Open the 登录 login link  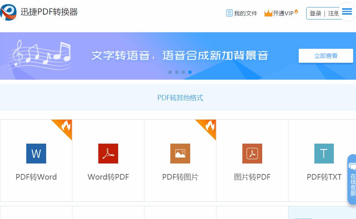tap(316, 13)
